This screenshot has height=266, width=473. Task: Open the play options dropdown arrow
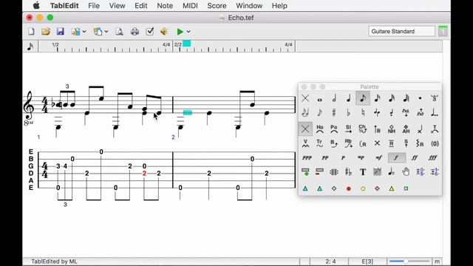[x=188, y=31]
